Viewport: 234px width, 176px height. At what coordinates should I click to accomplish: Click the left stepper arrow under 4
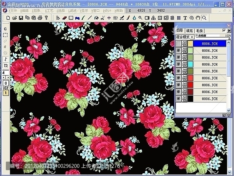tap(4, 77)
